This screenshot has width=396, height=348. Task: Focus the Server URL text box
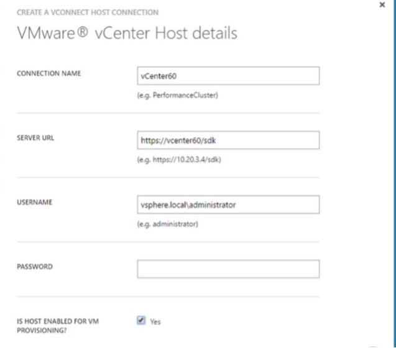[228, 140]
